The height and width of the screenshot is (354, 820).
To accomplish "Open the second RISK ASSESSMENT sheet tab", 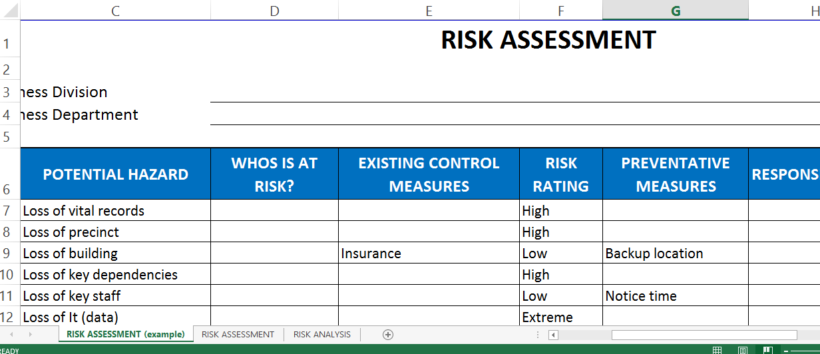I will (238, 334).
